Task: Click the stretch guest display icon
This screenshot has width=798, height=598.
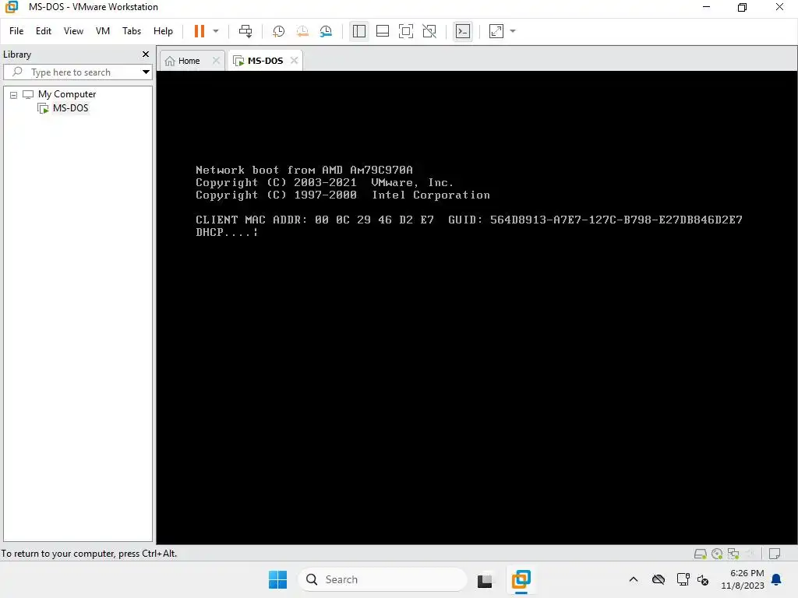Action: click(x=496, y=31)
